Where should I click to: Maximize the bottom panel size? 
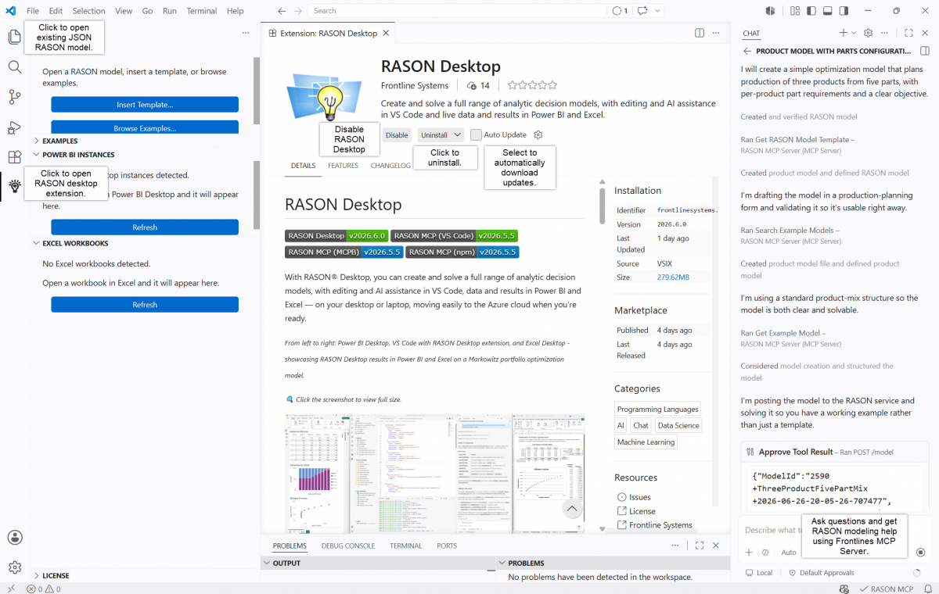699,546
